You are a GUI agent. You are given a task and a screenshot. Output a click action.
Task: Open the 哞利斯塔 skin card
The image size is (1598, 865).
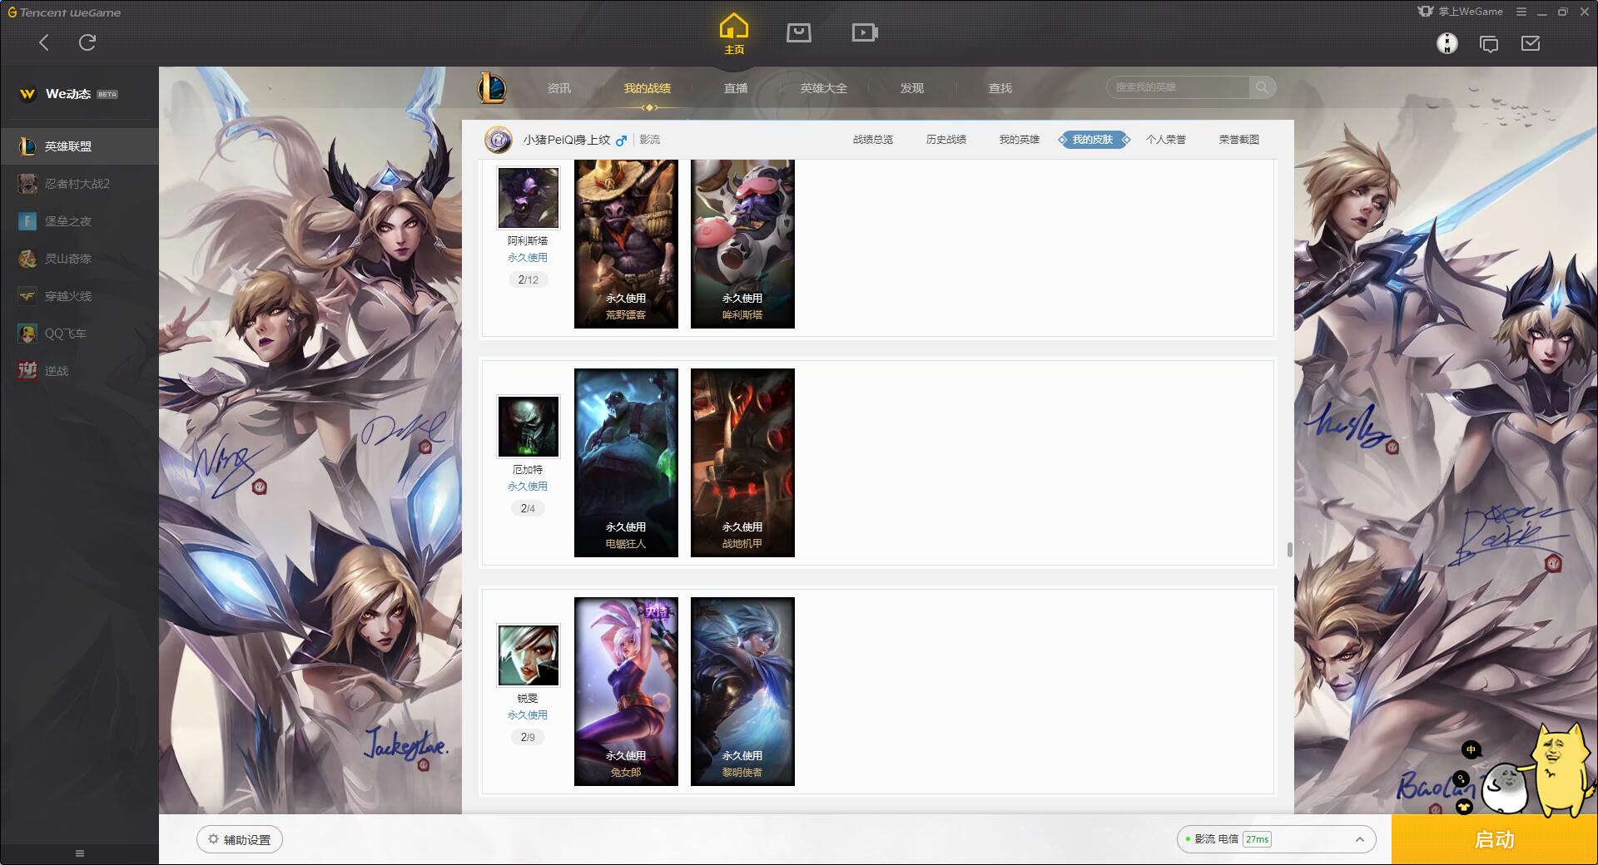click(x=742, y=244)
